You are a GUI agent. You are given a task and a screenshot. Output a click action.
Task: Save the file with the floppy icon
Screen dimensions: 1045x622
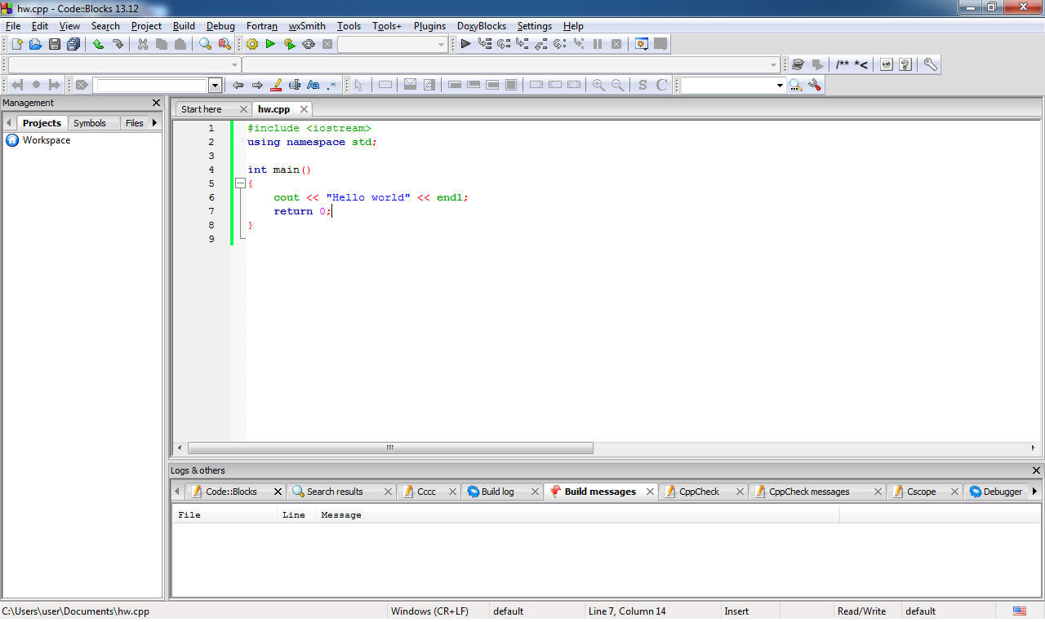(x=55, y=44)
